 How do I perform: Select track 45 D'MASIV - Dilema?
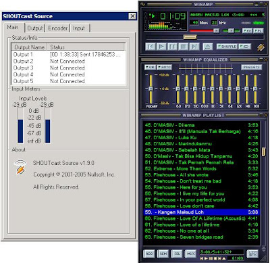click(x=201, y=125)
